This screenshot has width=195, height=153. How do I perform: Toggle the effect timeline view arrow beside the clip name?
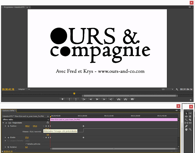[x=48, y=116]
